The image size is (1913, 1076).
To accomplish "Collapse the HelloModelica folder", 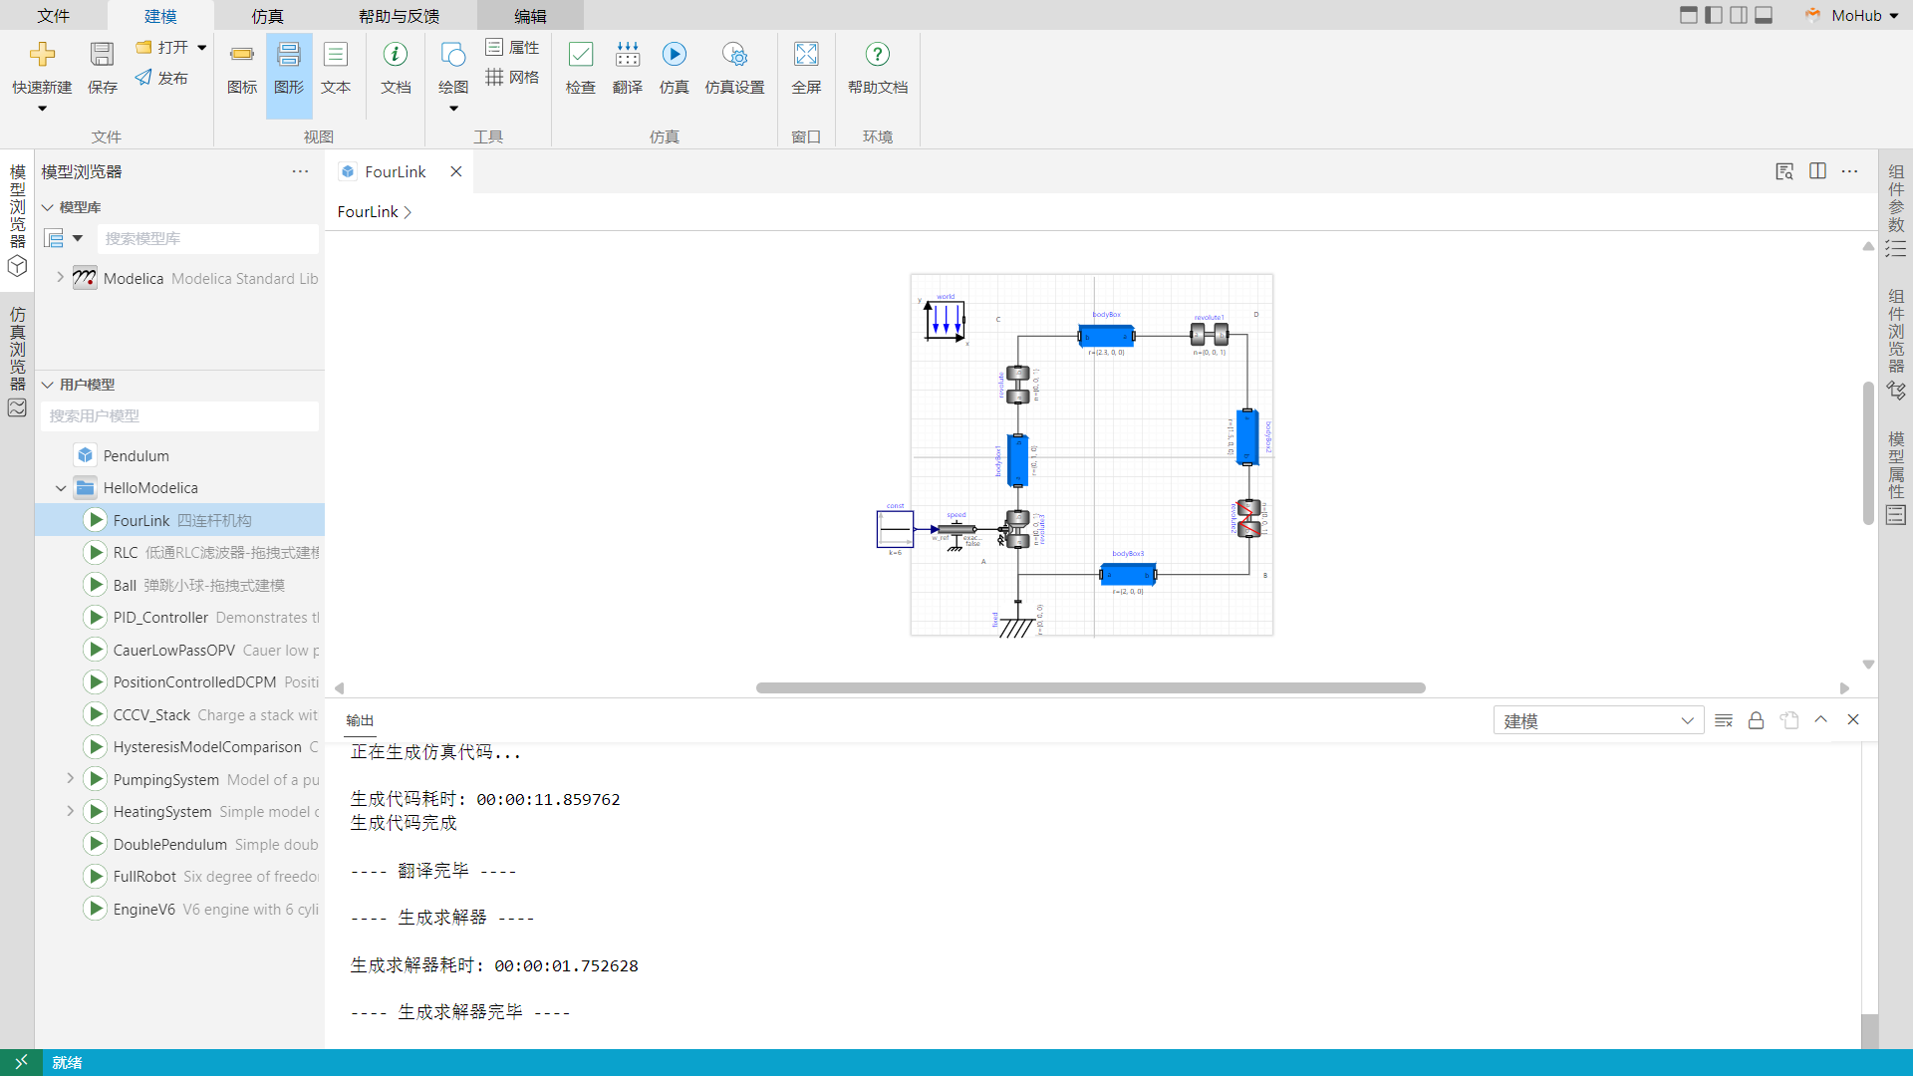I will (x=61, y=488).
